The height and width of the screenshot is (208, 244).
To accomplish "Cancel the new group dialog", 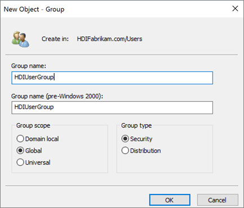I will [x=218, y=200].
